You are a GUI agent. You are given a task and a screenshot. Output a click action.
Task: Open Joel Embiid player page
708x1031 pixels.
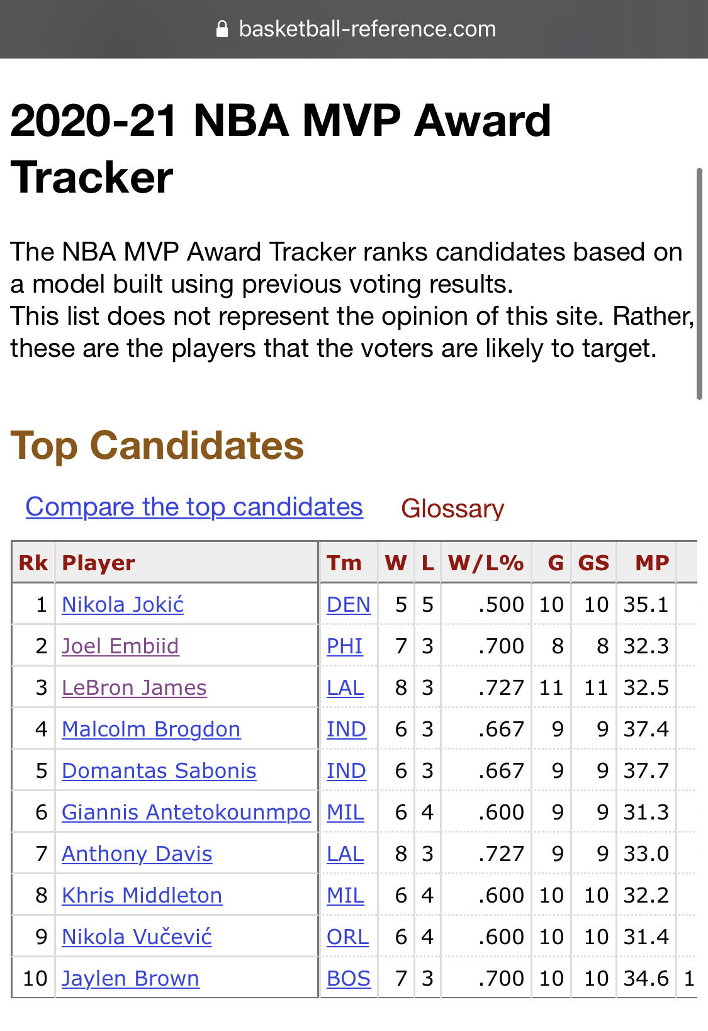pyautogui.click(x=120, y=646)
